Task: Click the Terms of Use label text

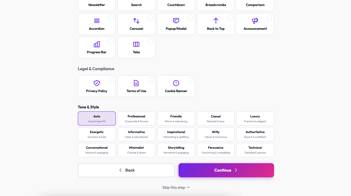Action: point(136,91)
